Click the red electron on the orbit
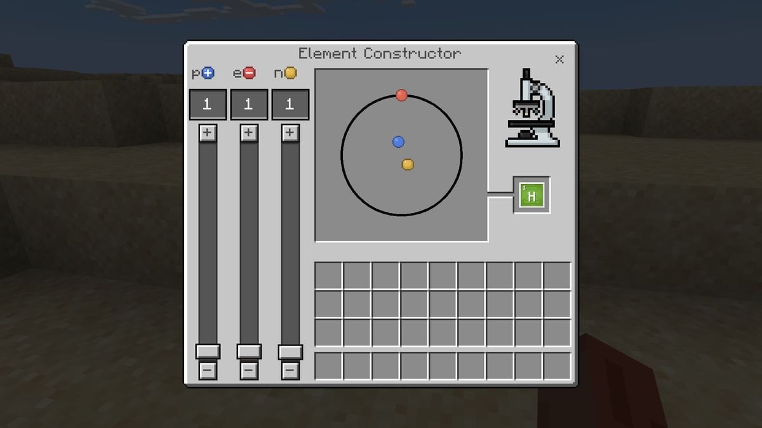762x428 pixels. point(401,95)
